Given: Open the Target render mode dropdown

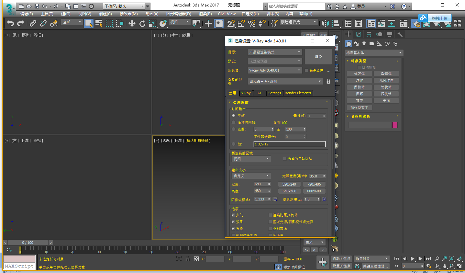Looking at the screenshot, I should [275, 52].
